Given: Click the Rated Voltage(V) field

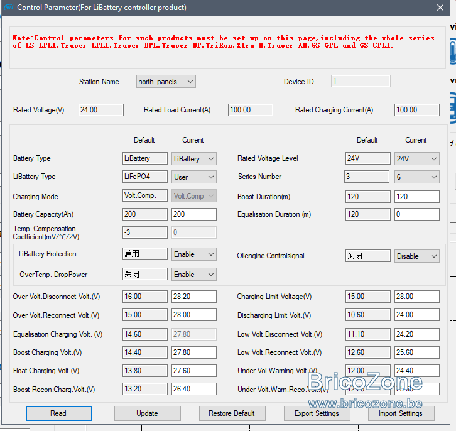Looking at the screenshot, I should [x=101, y=110].
